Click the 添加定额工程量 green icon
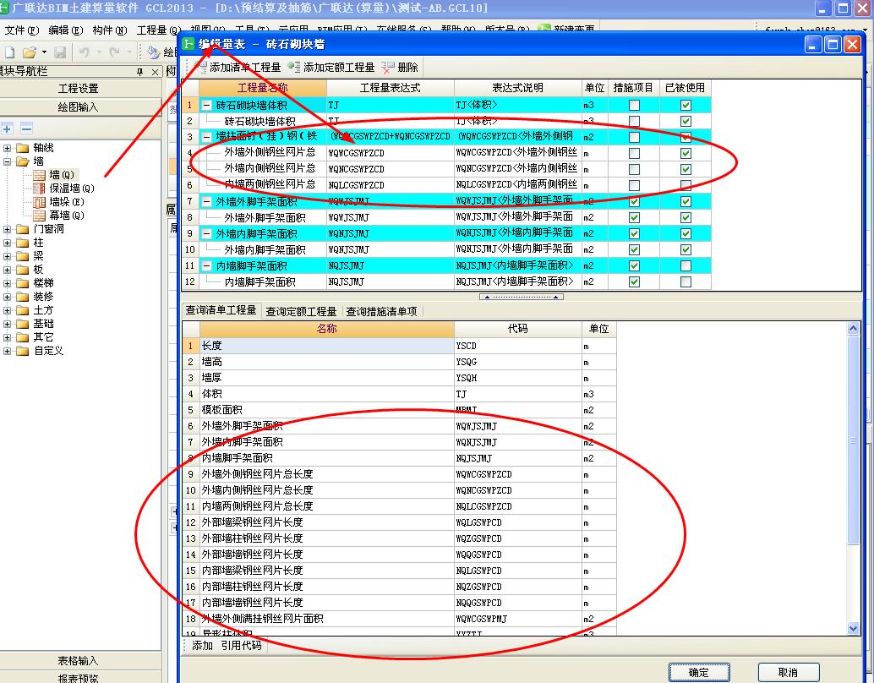Screen dimensions: 874x683 (294, 67)
